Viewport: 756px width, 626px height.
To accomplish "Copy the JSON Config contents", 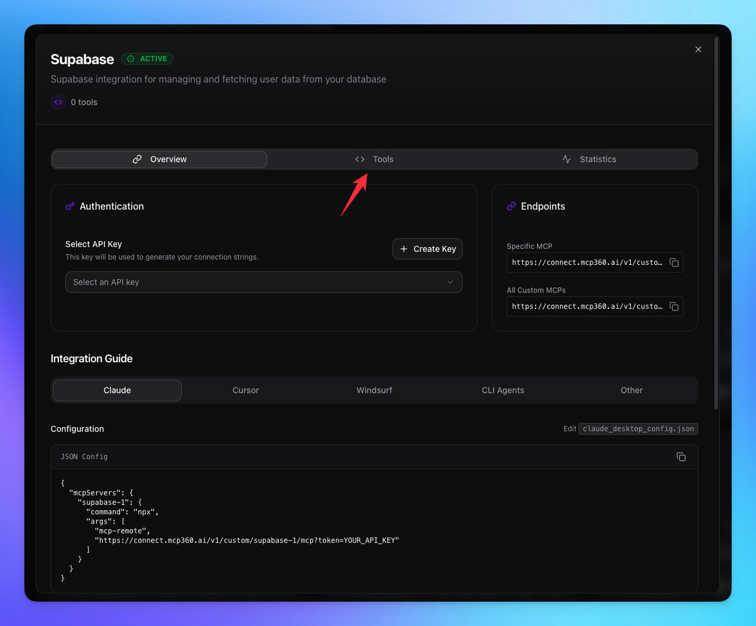I will 681,457.
